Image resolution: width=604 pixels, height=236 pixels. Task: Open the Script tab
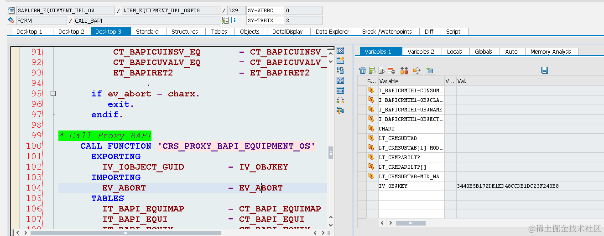point(453,31)
